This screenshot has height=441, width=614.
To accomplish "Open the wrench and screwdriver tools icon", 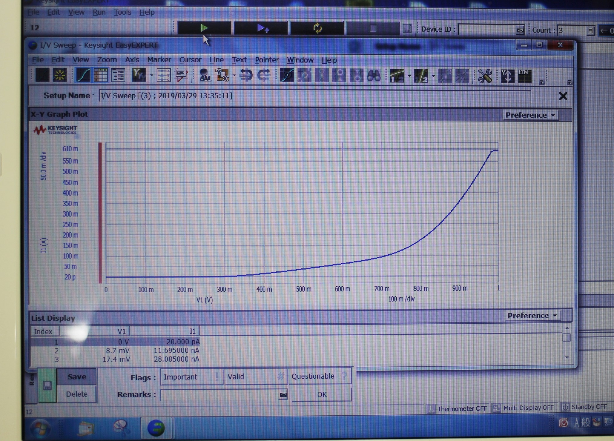I will click(x=485, y=76).
